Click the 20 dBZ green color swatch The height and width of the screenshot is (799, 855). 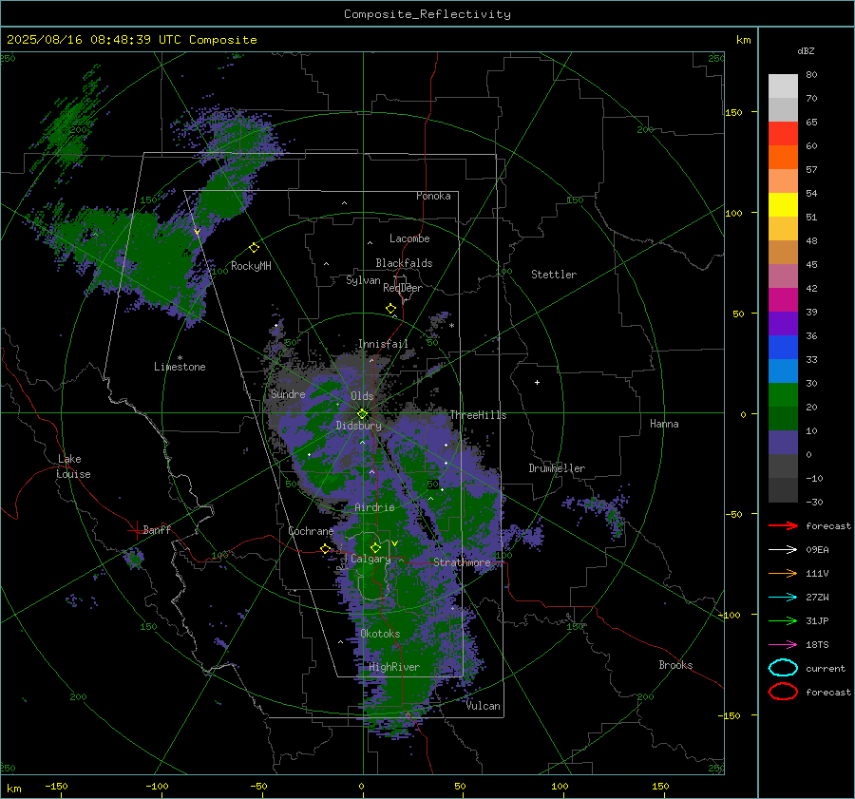coord(783,394)
